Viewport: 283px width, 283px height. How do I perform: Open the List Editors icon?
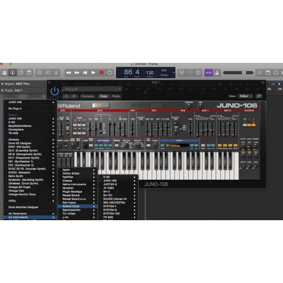tap(259, 72)
